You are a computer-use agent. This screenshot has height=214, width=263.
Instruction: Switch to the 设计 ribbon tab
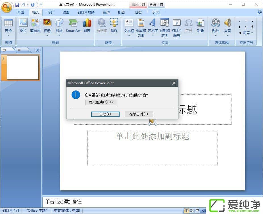coord(51,12)
